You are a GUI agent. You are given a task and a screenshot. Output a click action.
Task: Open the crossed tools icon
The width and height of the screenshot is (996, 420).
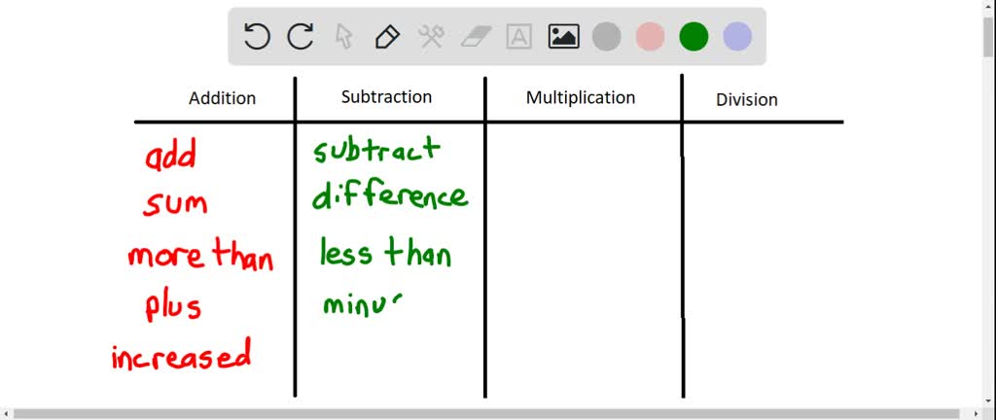(431, 37)
